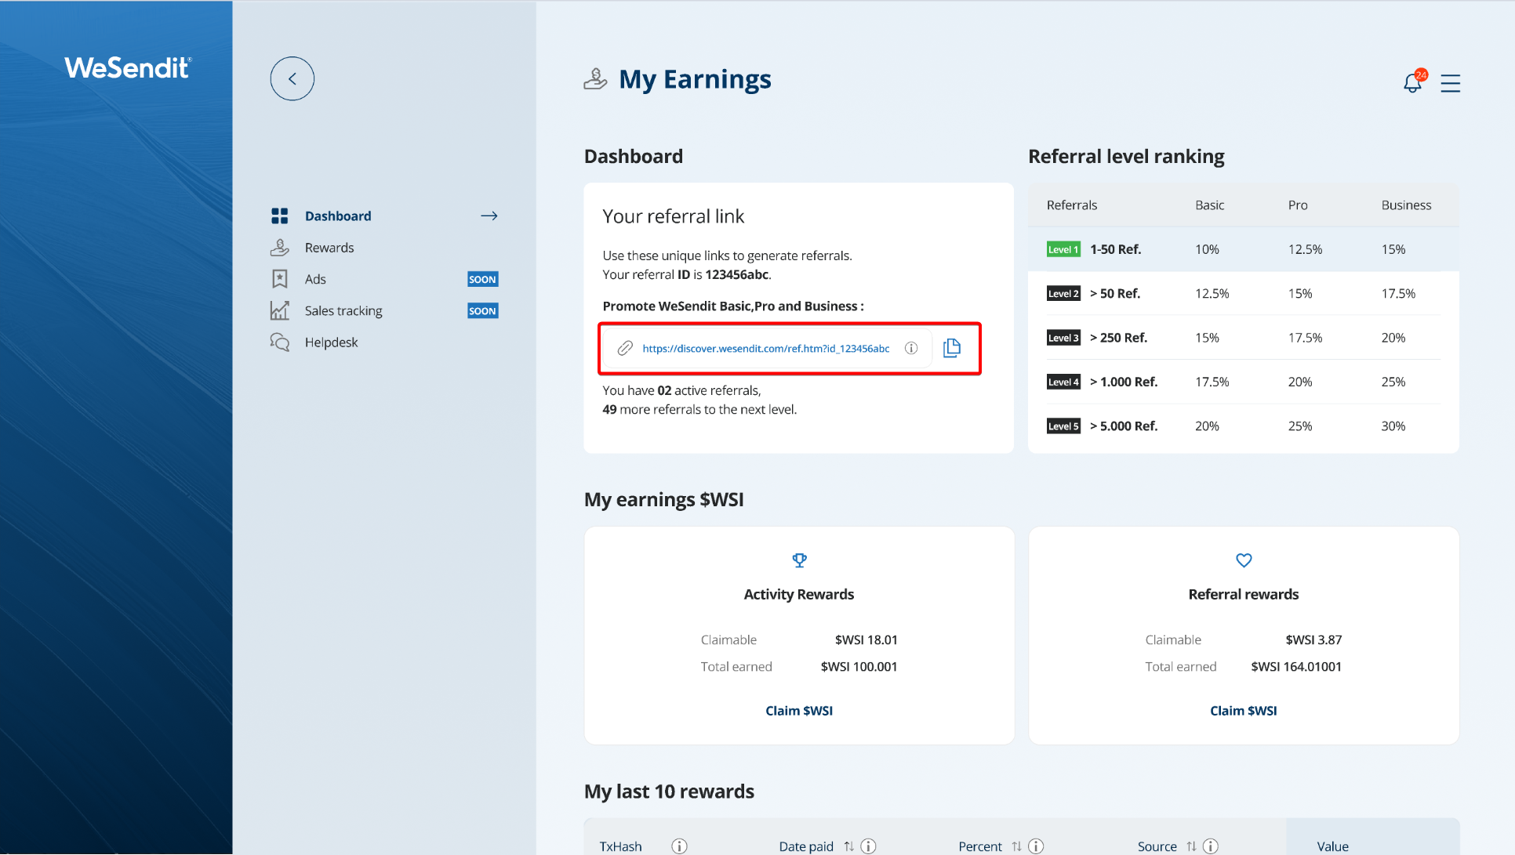
Task: Click the Business column header
Action: [x=1406, y=205]
